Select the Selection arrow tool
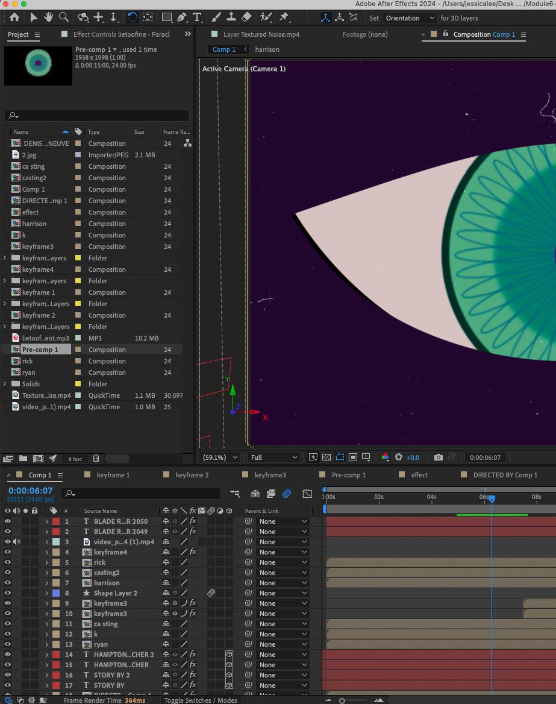Viewport: 556px width, 704px height. click(34, 17)
